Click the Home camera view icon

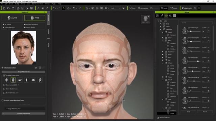tap(87, 8)
